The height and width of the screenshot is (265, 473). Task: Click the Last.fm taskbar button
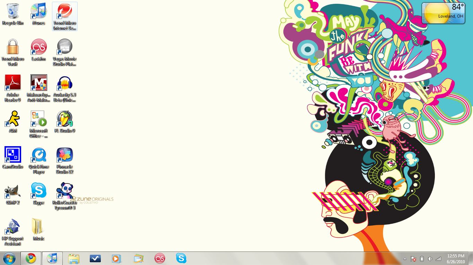(159, 258)
